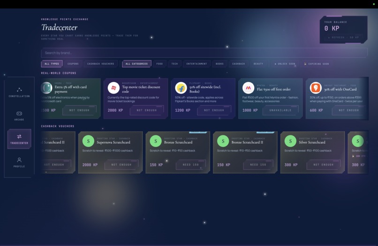Click the Search by brand field

click(x=204, y=53)
